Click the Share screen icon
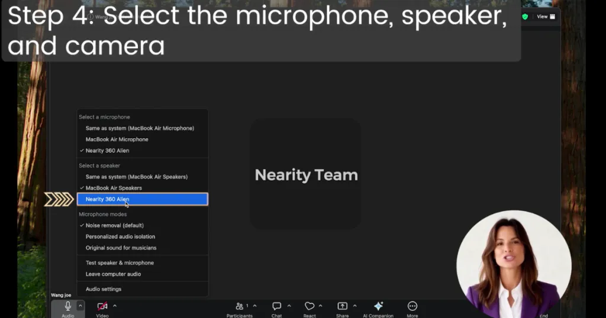 pyautogui.click(x=343, y=306)
